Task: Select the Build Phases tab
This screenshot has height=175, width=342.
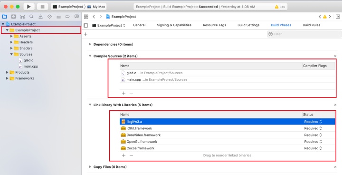Action: 281,25
